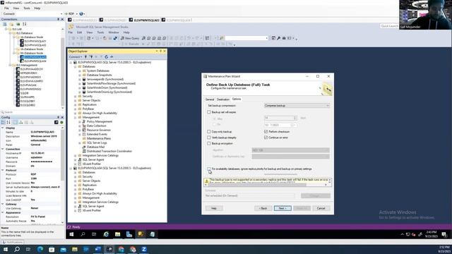
Task: Open the Connect dropdown in Object Explorer
Action: click(76, 56)
